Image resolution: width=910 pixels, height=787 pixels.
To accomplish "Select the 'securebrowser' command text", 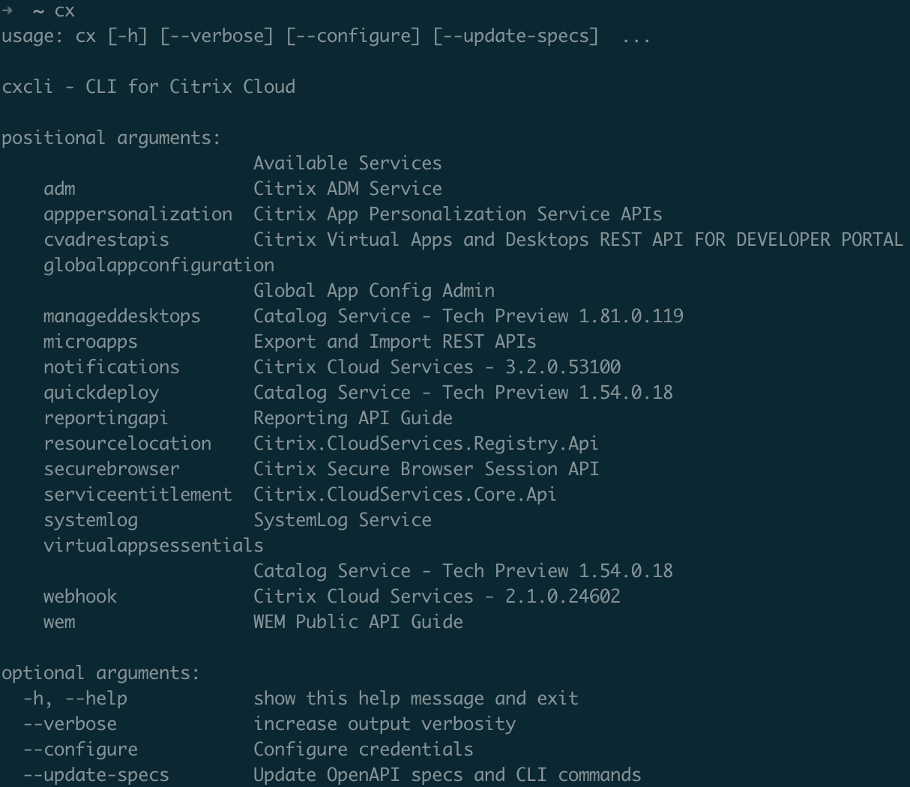I will [x=112, y=469].
